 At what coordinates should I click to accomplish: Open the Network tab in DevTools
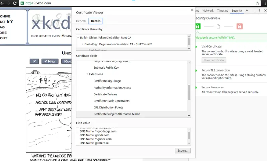pos(208,11)
